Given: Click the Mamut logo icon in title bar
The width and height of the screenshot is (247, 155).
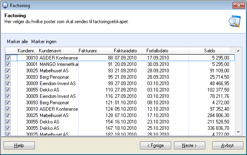Looking at the screenshot, I should 5,5.
